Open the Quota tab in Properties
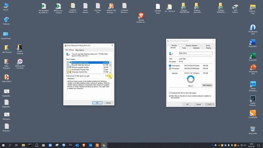Screen dimensions: 263x148 pos(208,46)
